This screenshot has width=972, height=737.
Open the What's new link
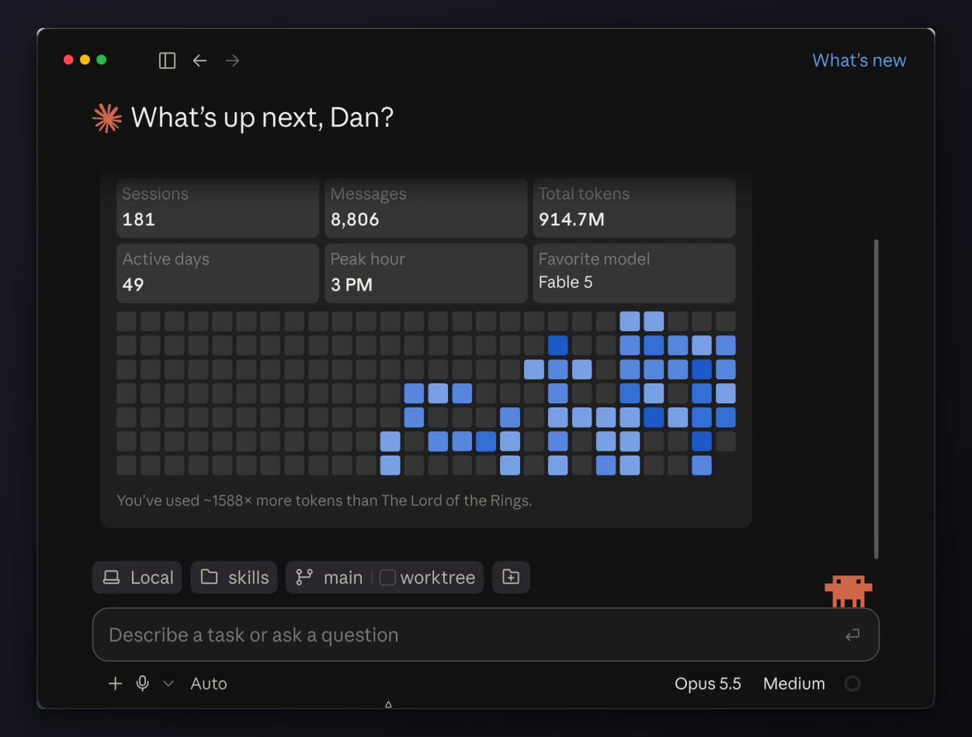859,61
